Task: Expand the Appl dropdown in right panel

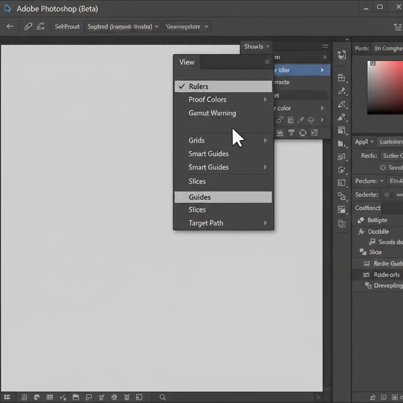Action: coord(364,142)
